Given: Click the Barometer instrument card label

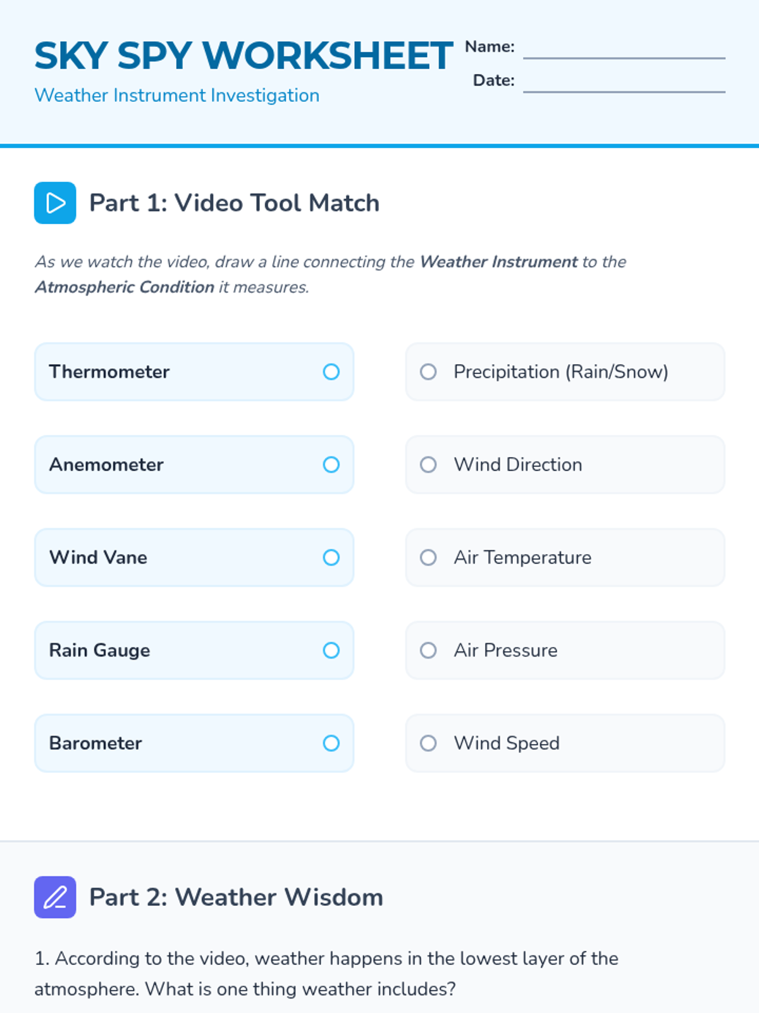Looking at the screenshot, I should point(96,743).
